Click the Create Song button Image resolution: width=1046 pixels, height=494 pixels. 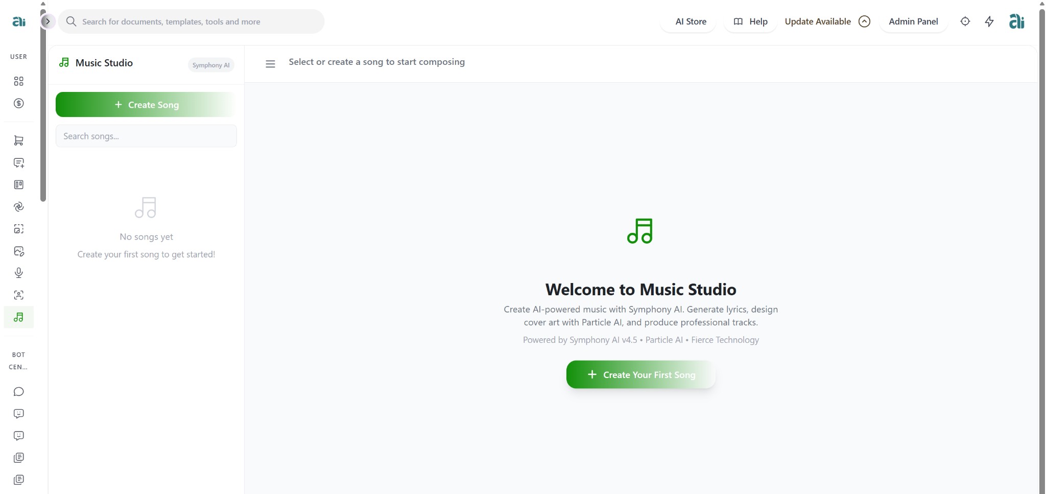tap(146, 105)
